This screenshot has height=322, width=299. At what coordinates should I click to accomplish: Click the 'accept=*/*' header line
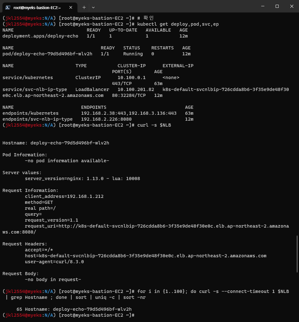[39, 250]
